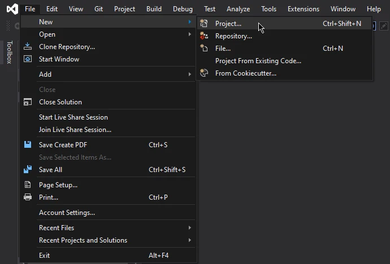
Task: Expand the Add submenu
Action: click(x=190, y=74)
